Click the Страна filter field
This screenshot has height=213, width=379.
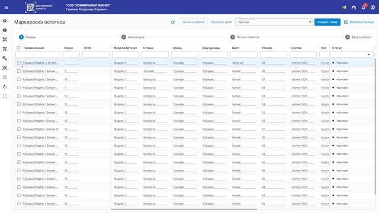coord(155,54)
